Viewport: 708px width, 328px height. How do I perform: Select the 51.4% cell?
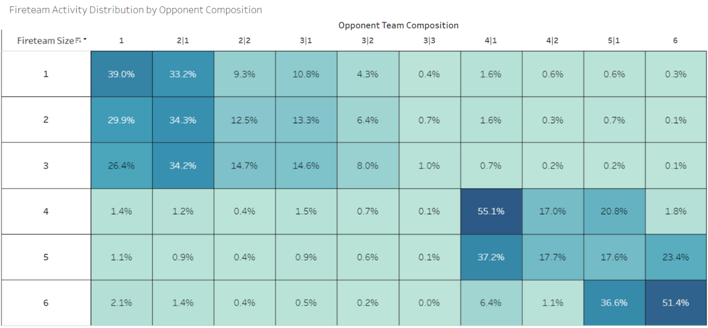[x=675, y=303]
